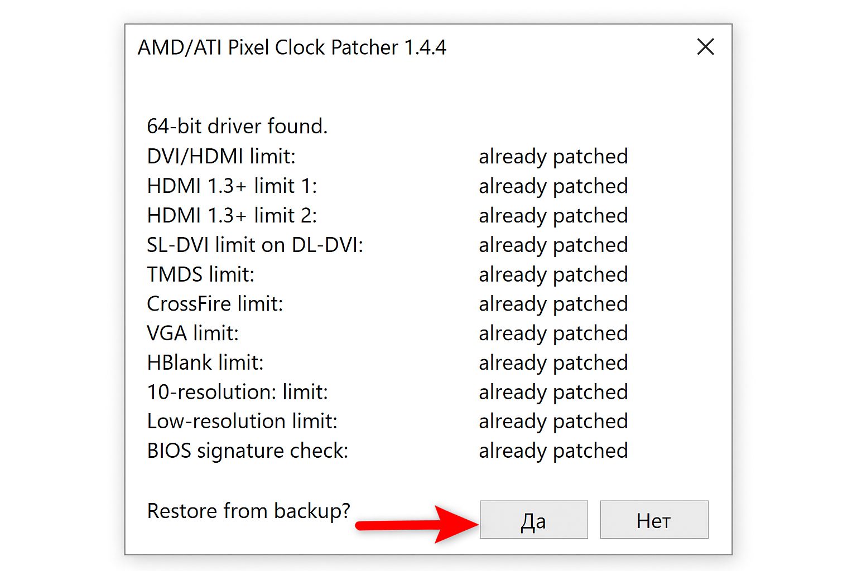
Task: Select the "64-bit driver found." text line
Action: pos(237,127)
